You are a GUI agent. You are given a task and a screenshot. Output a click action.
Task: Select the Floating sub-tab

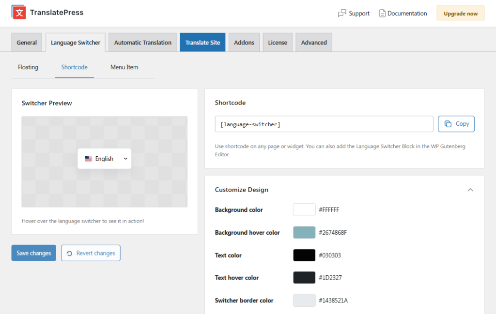28,67
